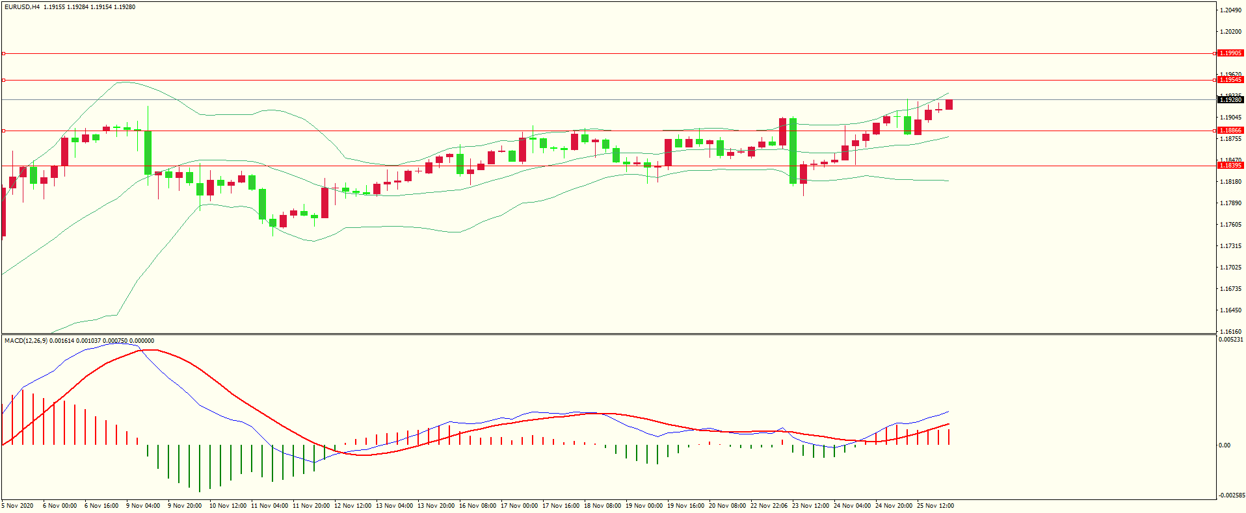Click the 20 Nov 08:00 time label
1246x513 pixels.
[727, 506]
